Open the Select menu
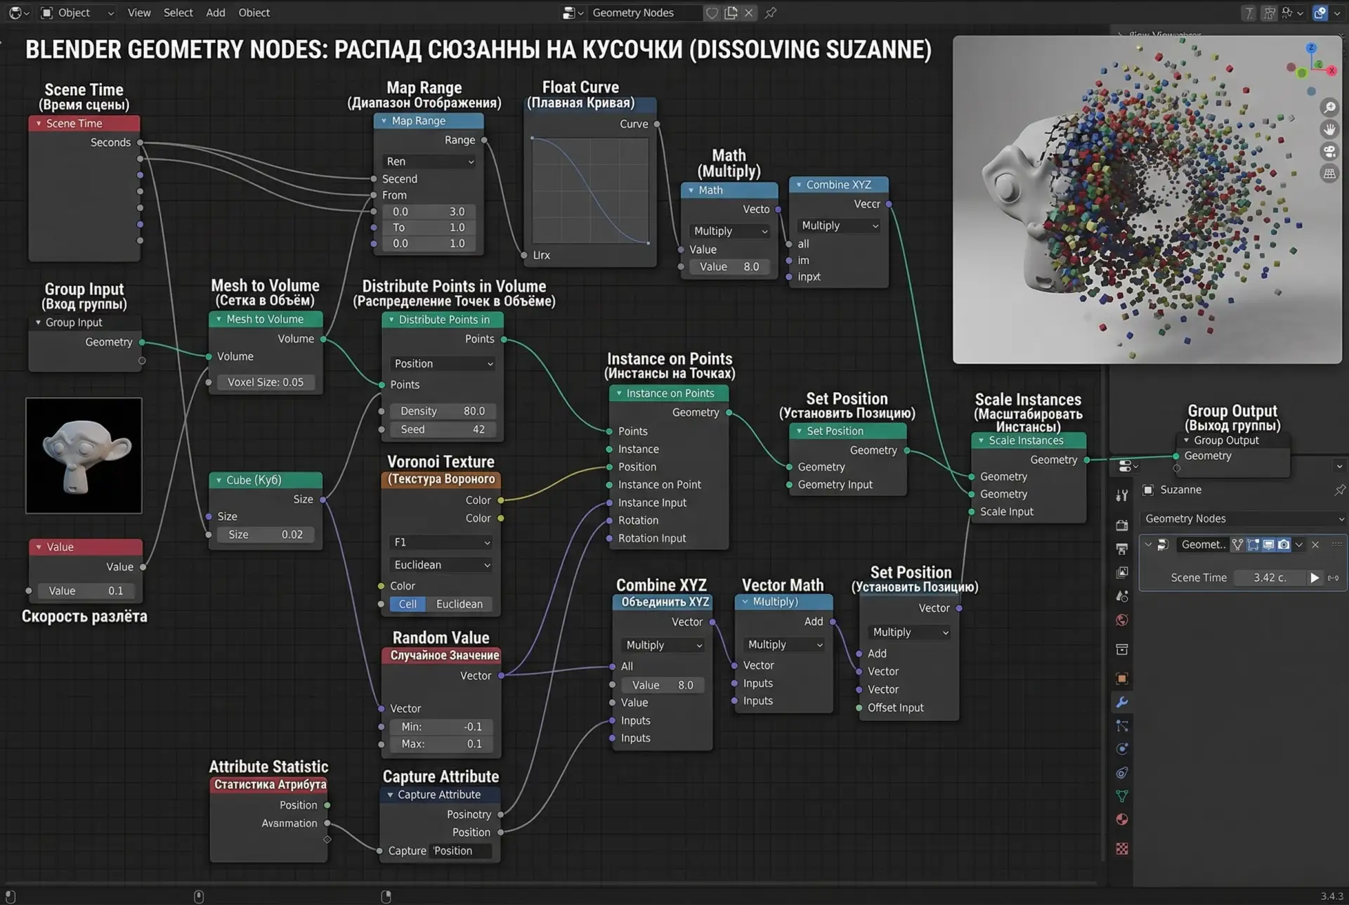 click(x=178, y=13)
